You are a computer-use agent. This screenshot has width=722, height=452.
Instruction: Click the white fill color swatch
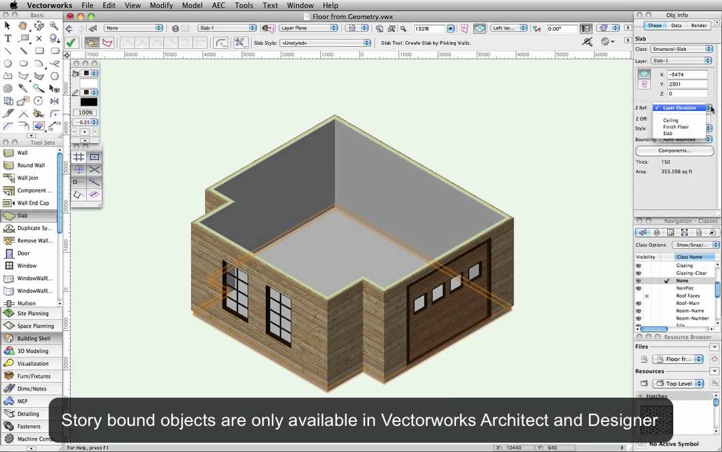(x=89, y=84)
